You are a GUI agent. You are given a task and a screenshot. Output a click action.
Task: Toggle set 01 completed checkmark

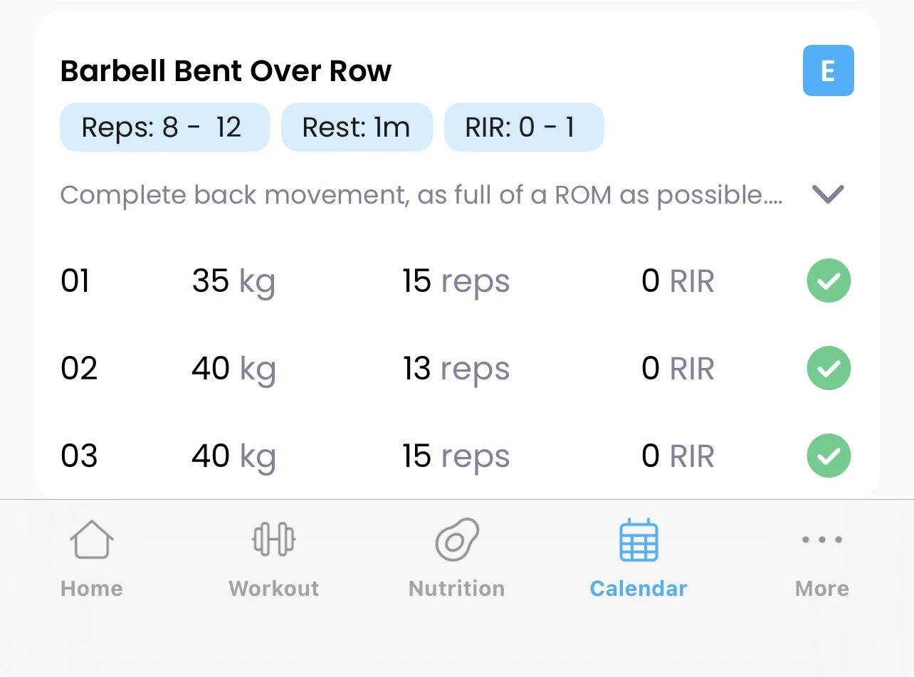(829, 281)
